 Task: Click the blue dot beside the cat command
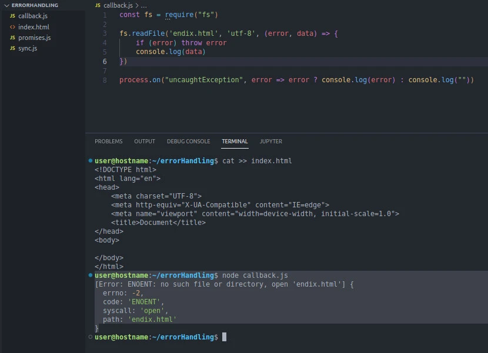coord(90,160)
